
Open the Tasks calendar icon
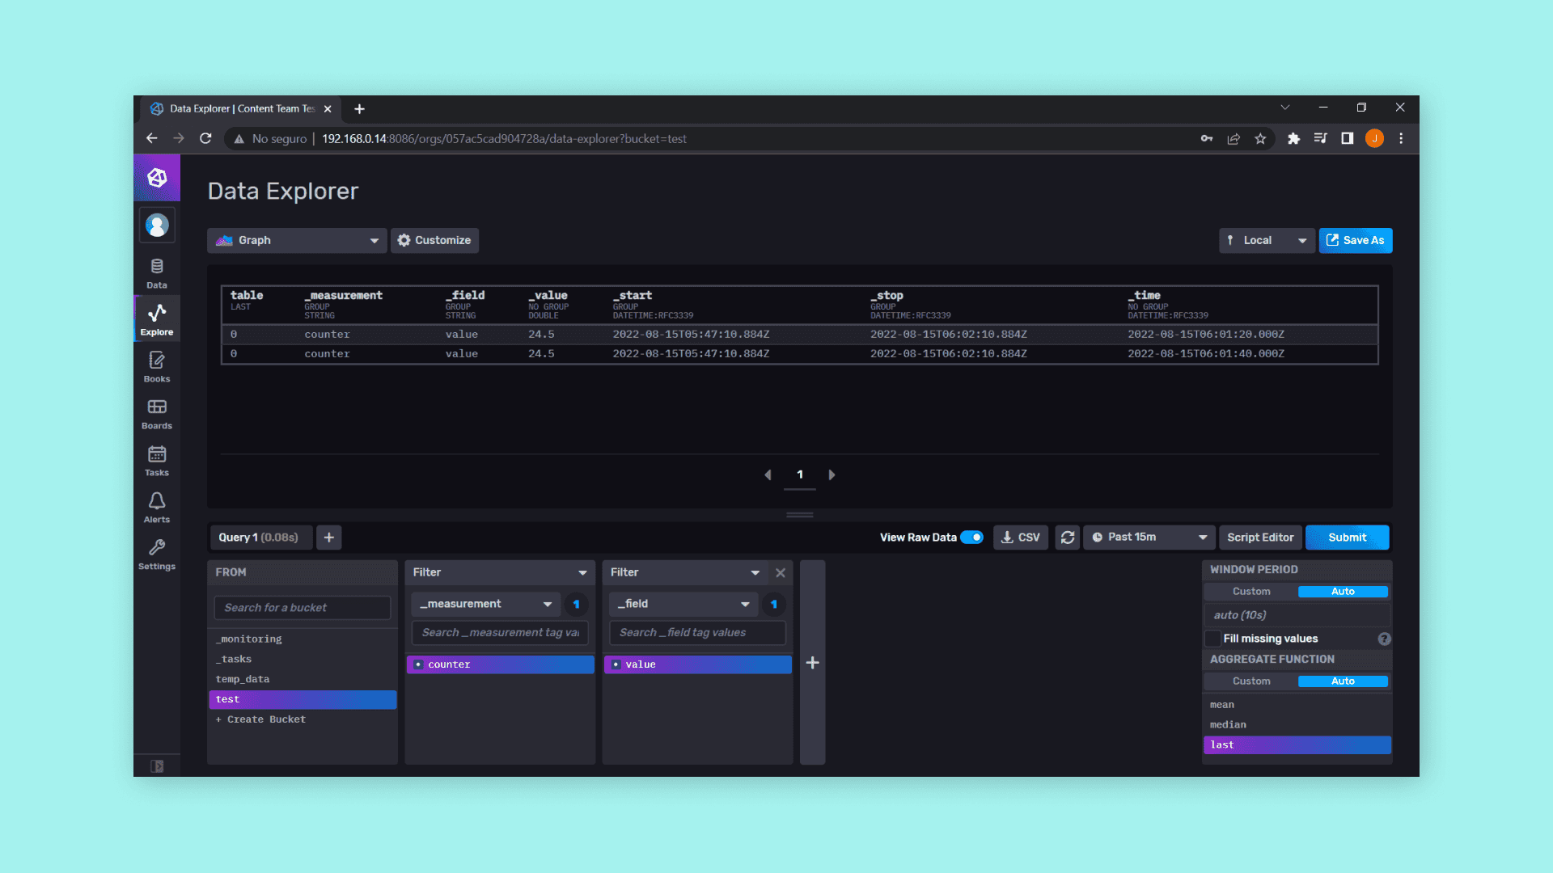coord(157,460)
